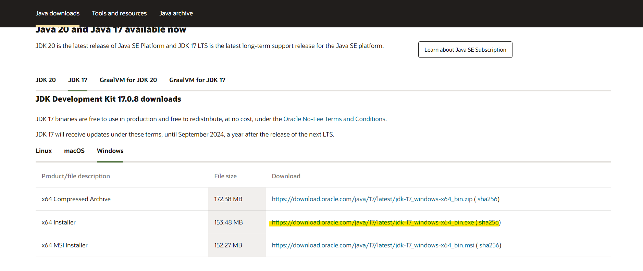
Task: Click the x64 Installer description
Action: coord(59,222)
